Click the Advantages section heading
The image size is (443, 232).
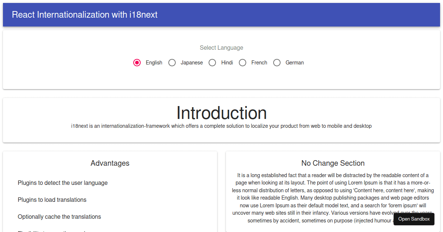(x=110, y=163)
